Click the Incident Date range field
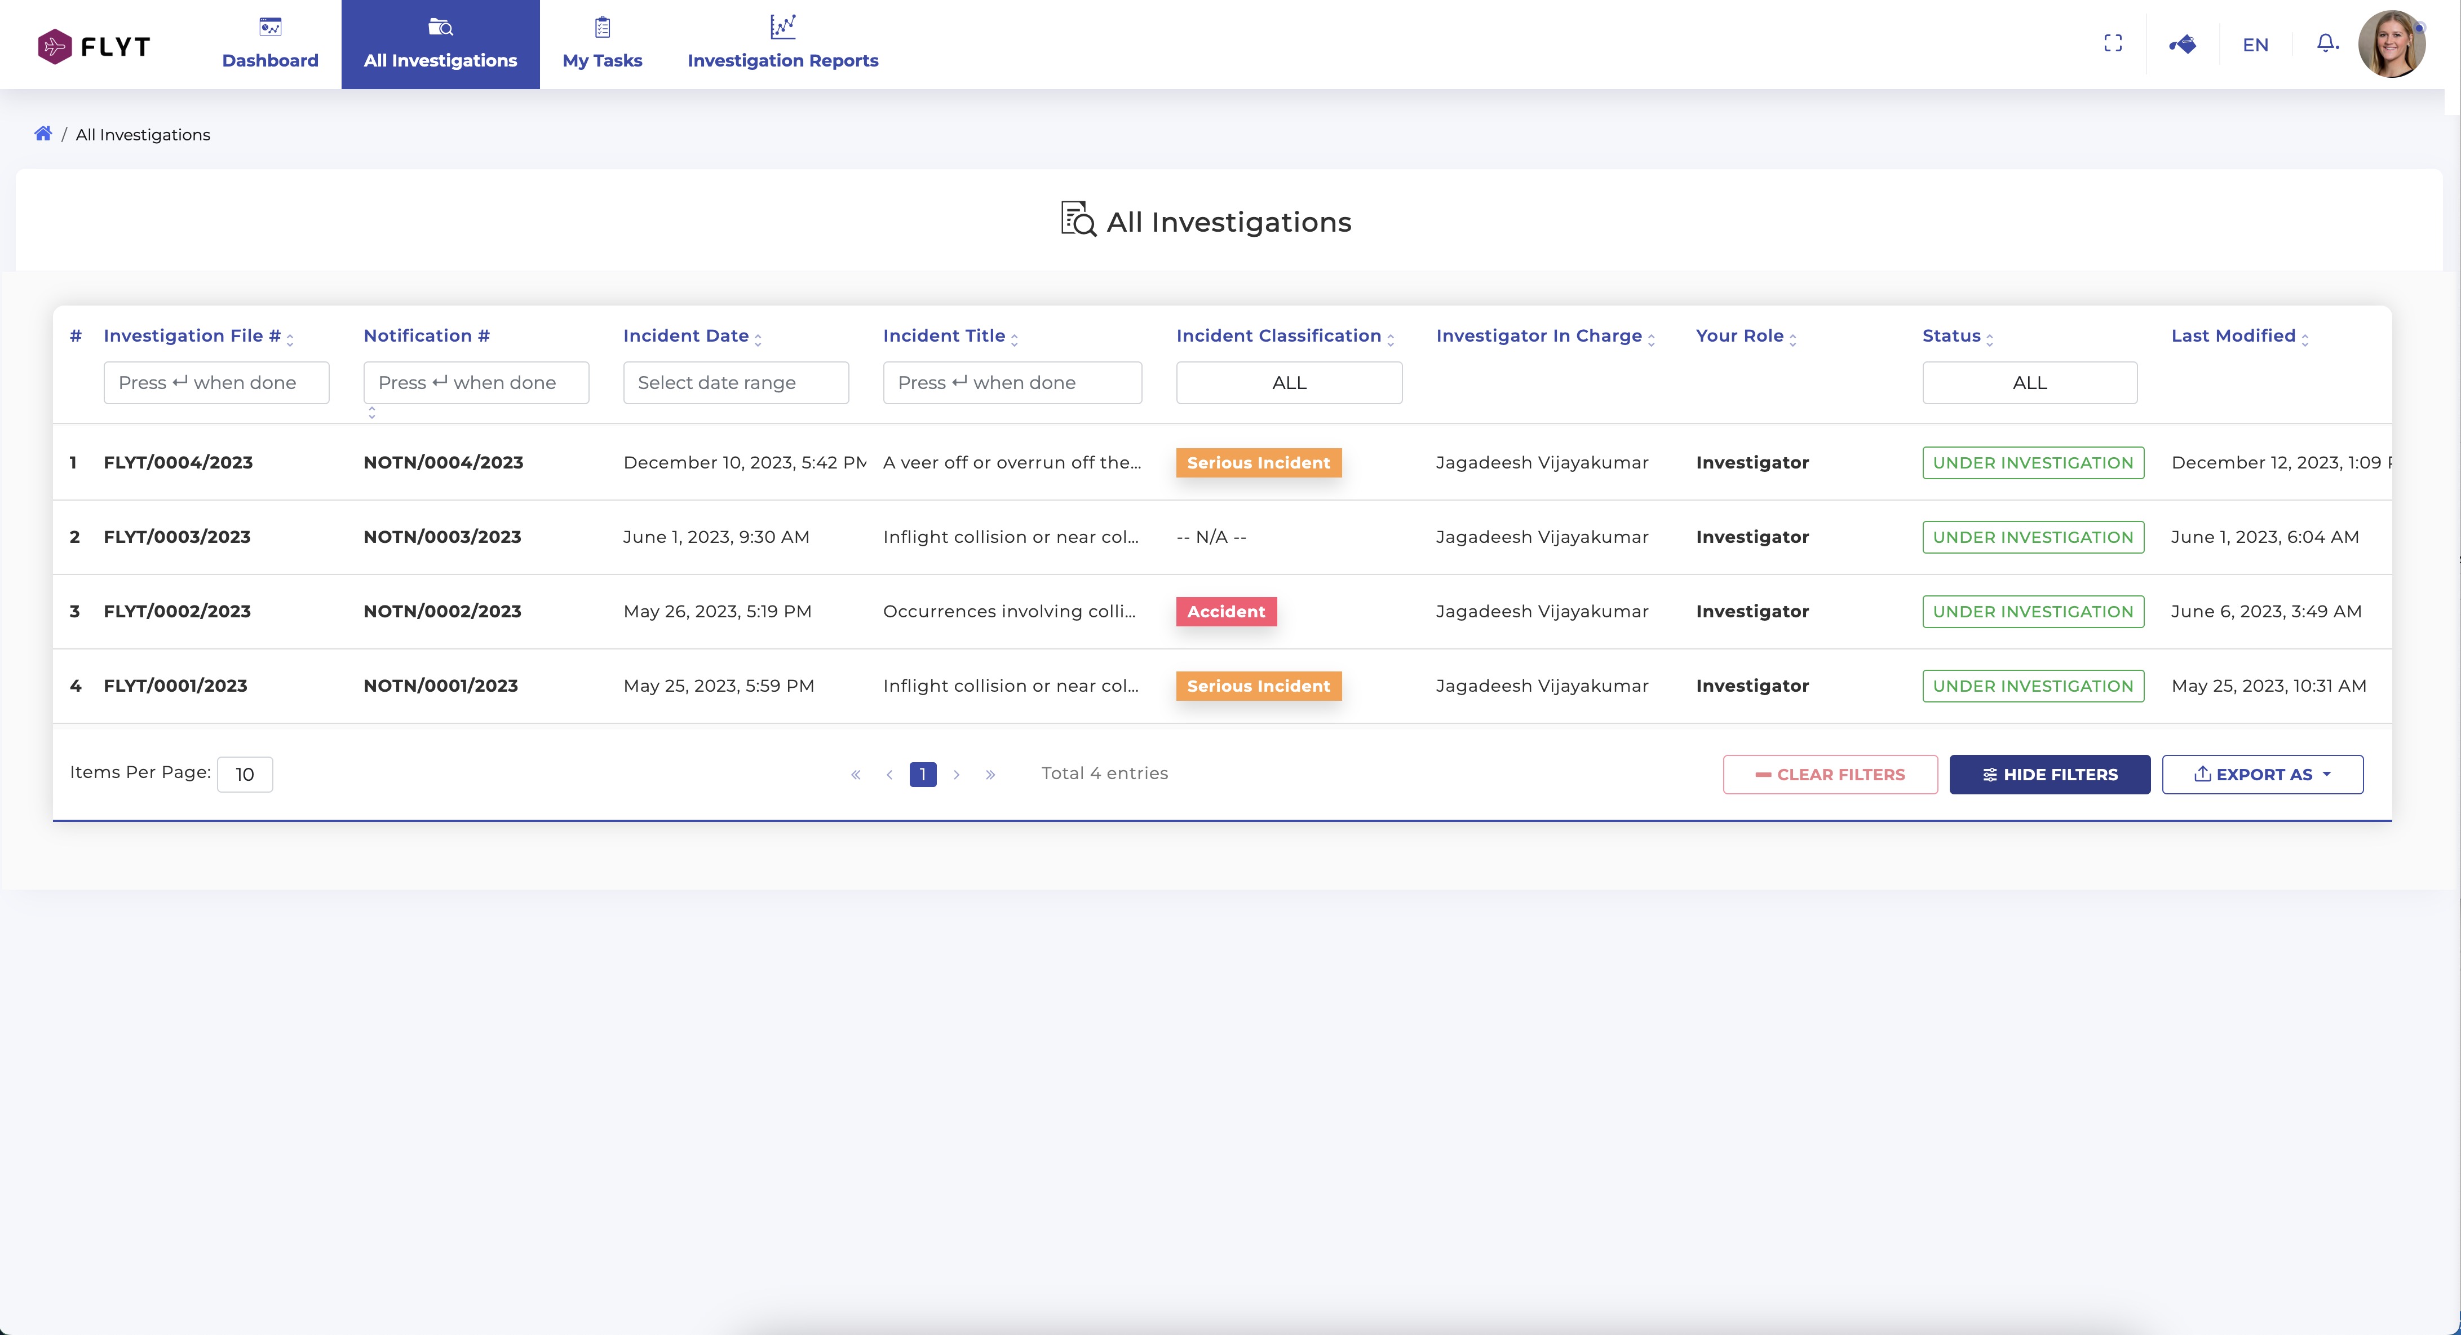Image resolution: width=2461 pixels, height=1335 pixels. (x=736, y=382)
